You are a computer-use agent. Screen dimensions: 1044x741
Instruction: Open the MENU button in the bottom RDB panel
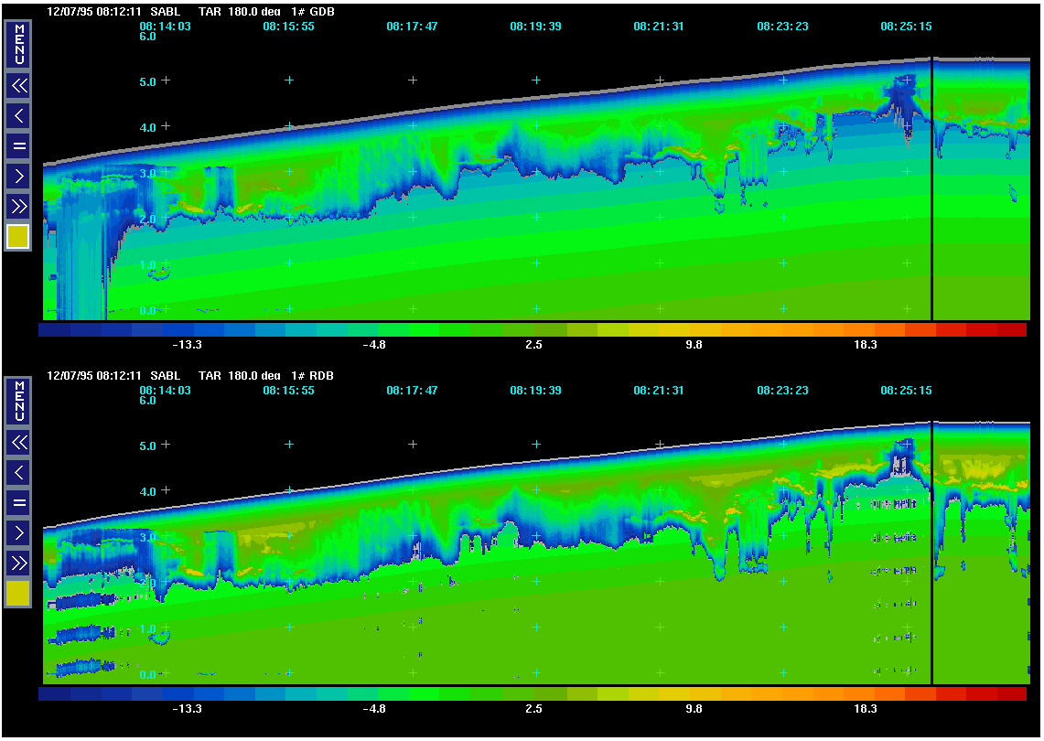18,401
